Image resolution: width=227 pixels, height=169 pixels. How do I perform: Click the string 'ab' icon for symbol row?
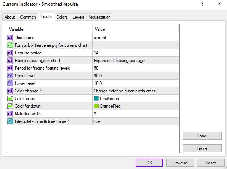point(10,45)
